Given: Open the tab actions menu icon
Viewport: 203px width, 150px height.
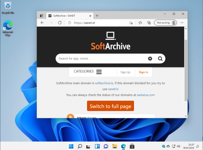Looking at the screenshot, I should pos(42,16).
